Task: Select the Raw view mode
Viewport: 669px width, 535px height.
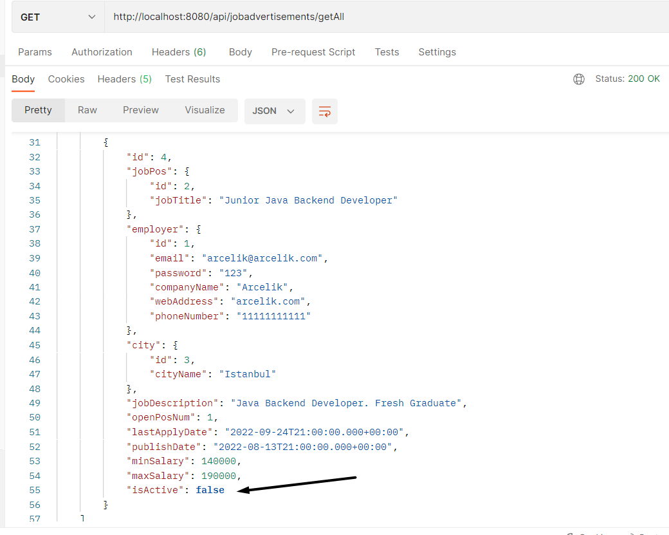Action: point(87,110)
